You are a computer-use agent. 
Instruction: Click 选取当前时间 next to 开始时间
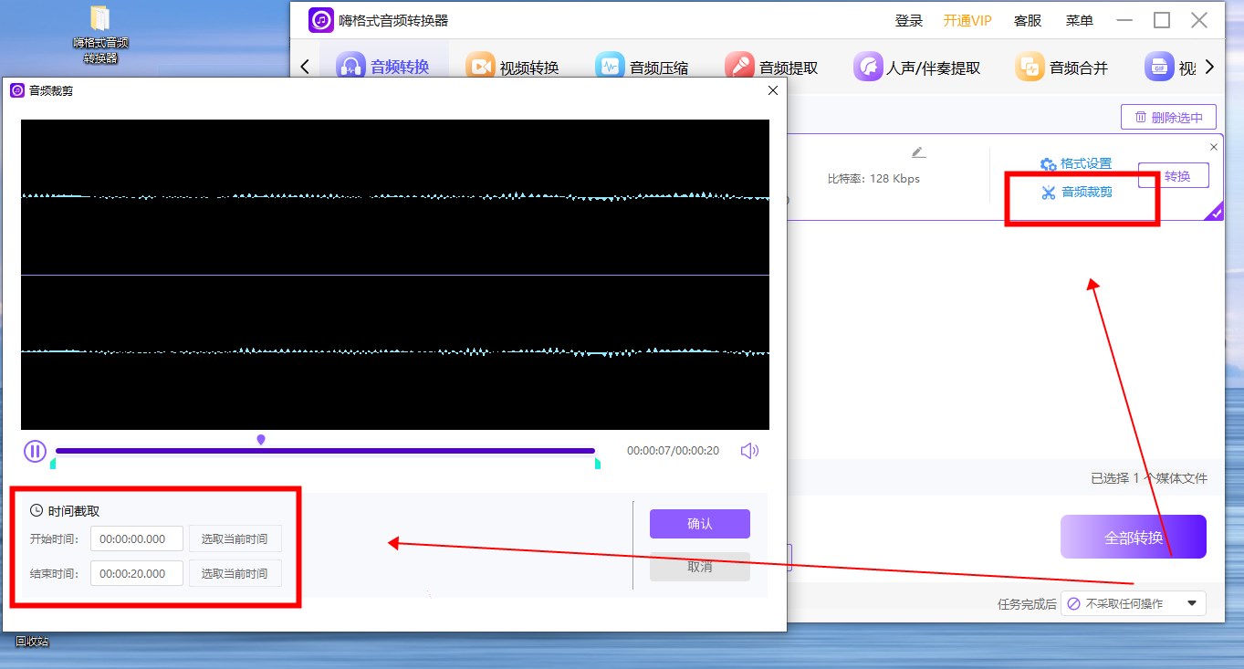tap(235, 539)
